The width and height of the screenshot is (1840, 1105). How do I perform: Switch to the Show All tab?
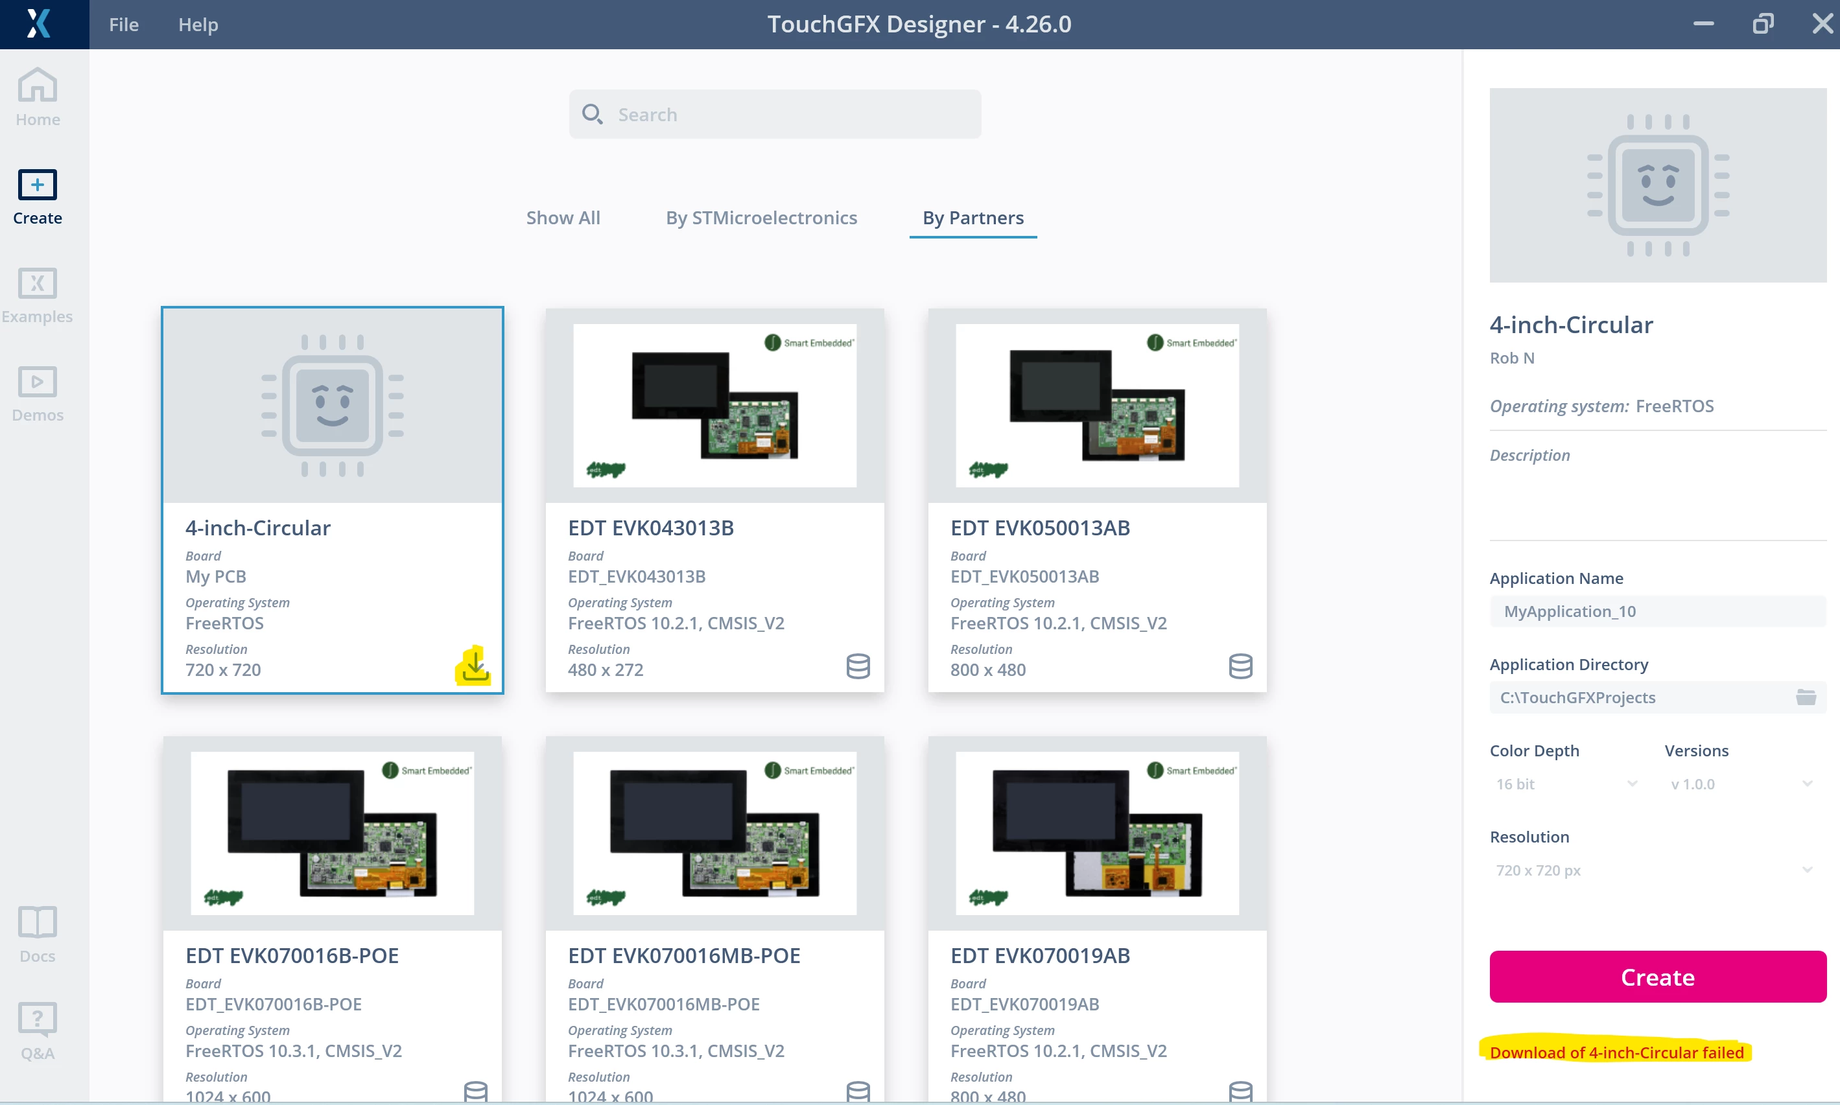click(563, 217)
